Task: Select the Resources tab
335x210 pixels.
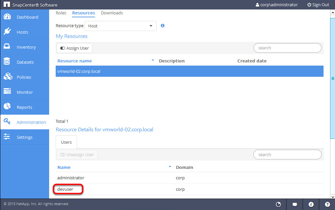Action: pos(84,13)
